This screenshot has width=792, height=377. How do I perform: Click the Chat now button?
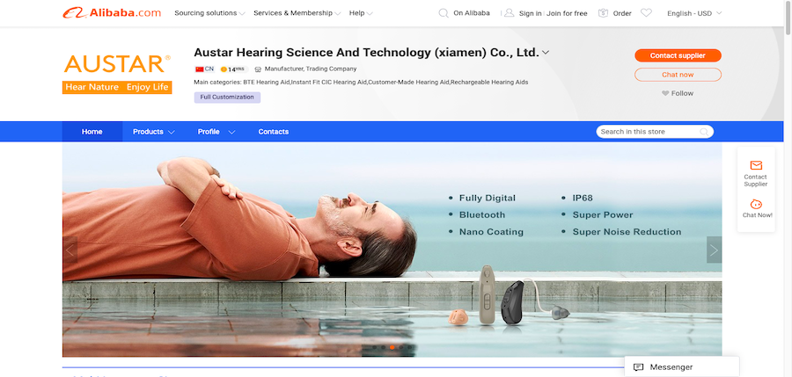[678, 75]
